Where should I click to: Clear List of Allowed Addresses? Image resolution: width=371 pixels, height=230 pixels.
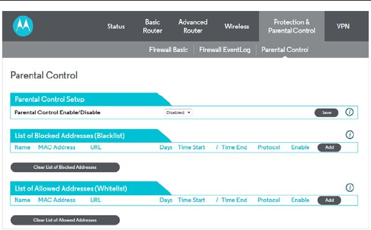pos(65,220)
